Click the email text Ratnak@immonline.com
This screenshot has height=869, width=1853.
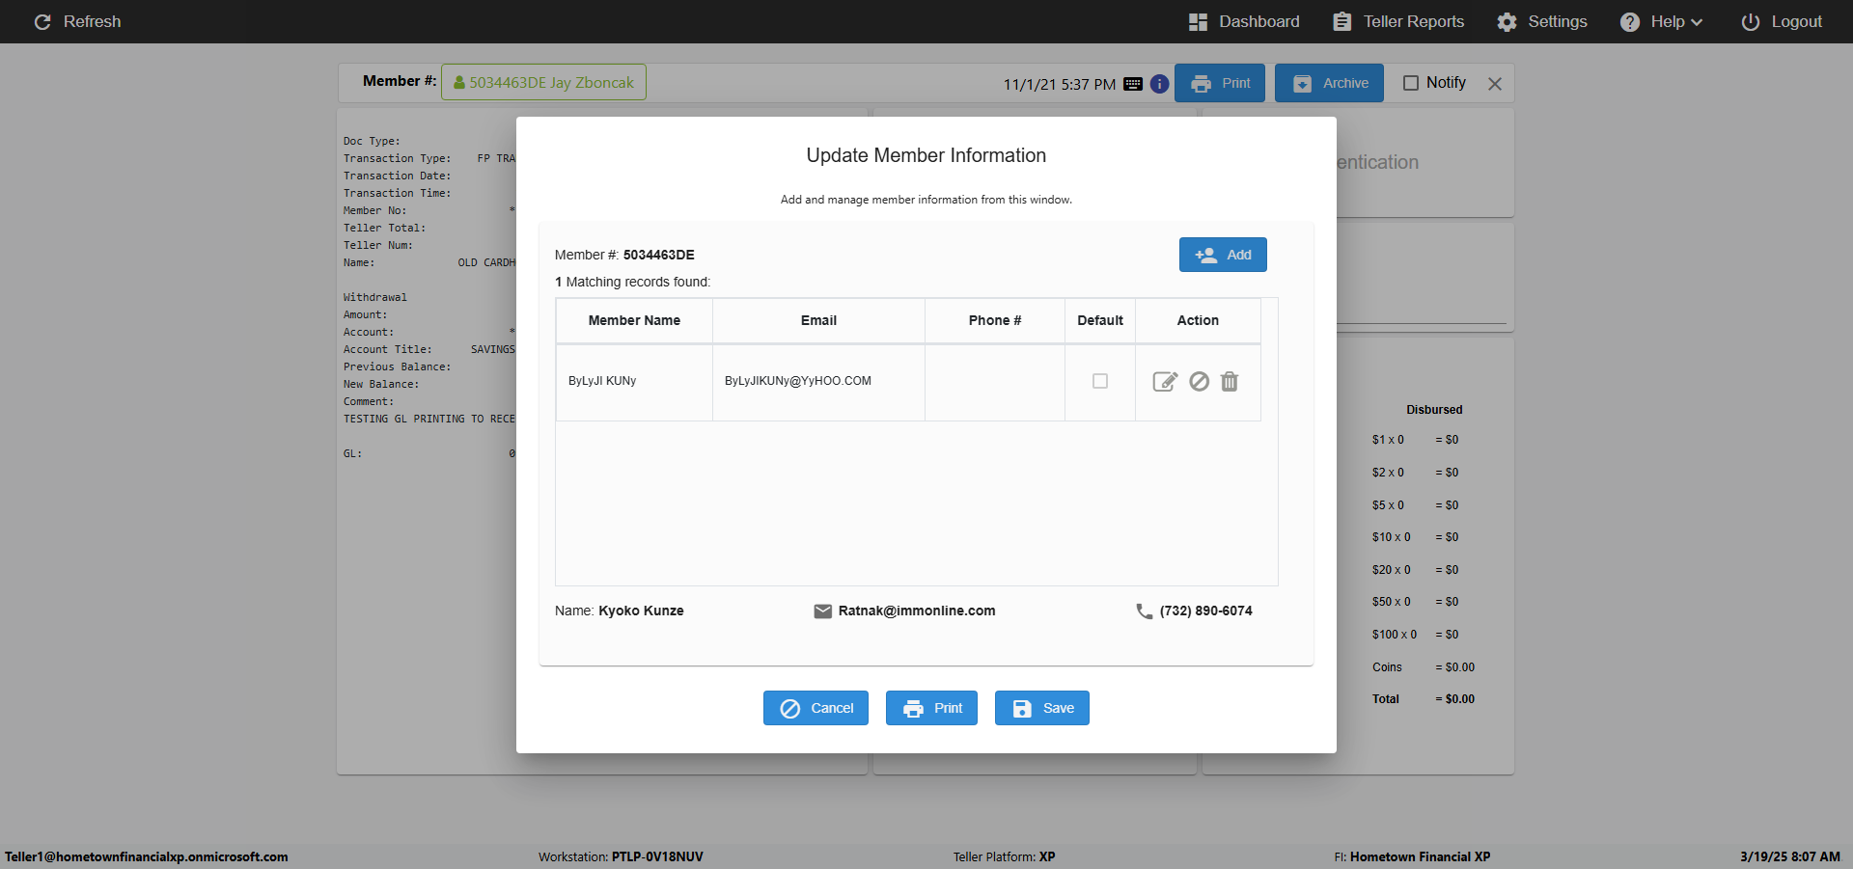917,611
